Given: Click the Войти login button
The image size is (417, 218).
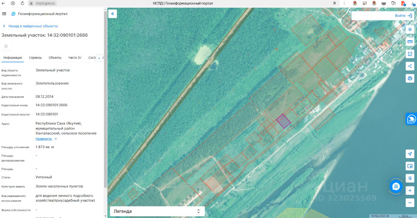Looking at the screenshot, I should pyautogui.click(x=403, y=16).
